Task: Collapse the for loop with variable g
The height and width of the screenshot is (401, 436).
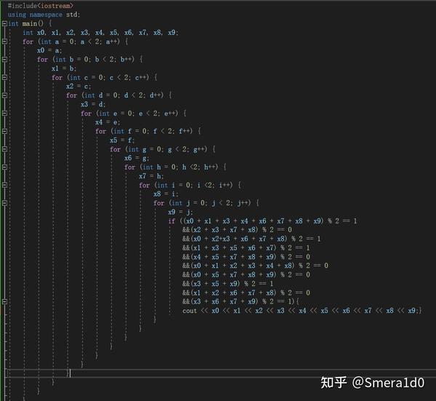Action: [x=4, y=149]
